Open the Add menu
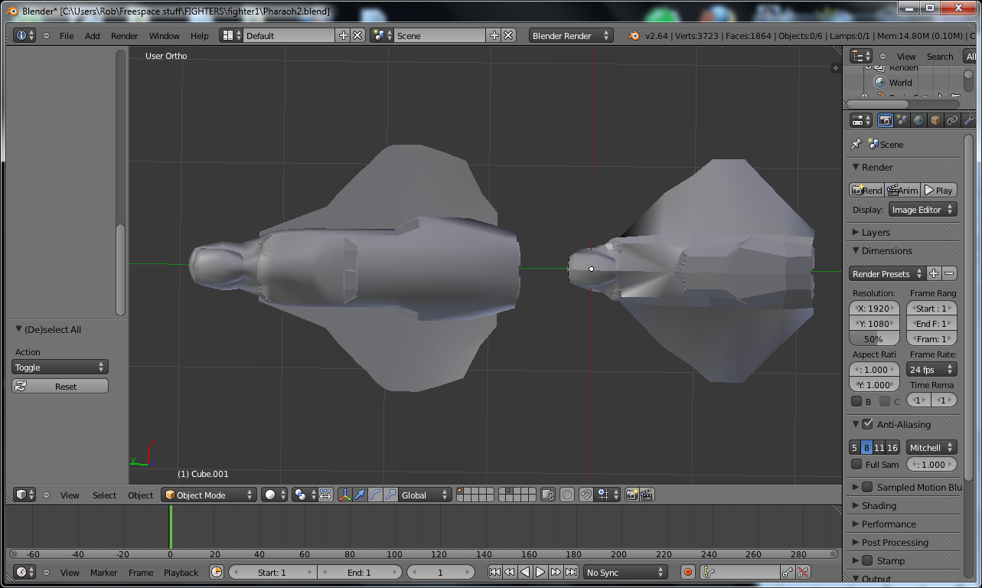 pos(92,36)
